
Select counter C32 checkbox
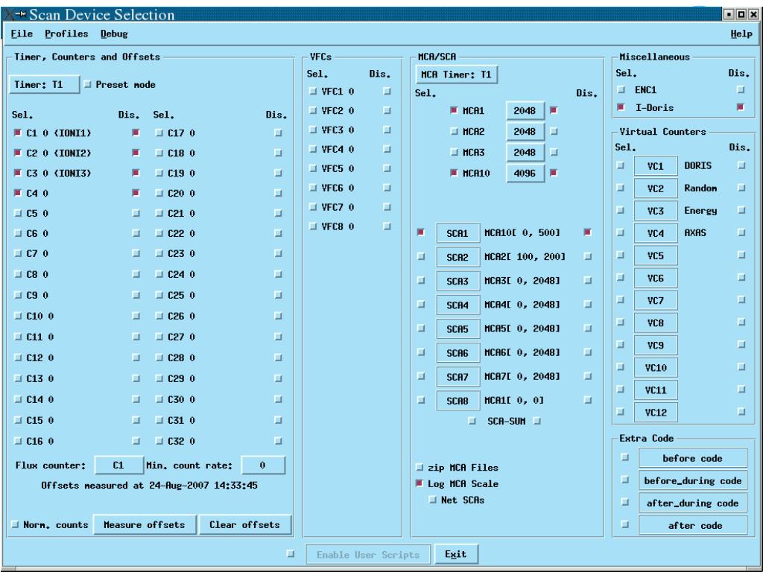tap(159, 441)
